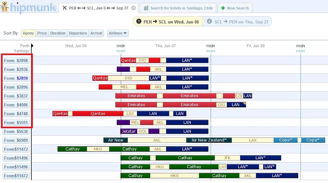328x183 pixels.
Task: Click the green plus New Search icon
Action: [x=223, y=8]
